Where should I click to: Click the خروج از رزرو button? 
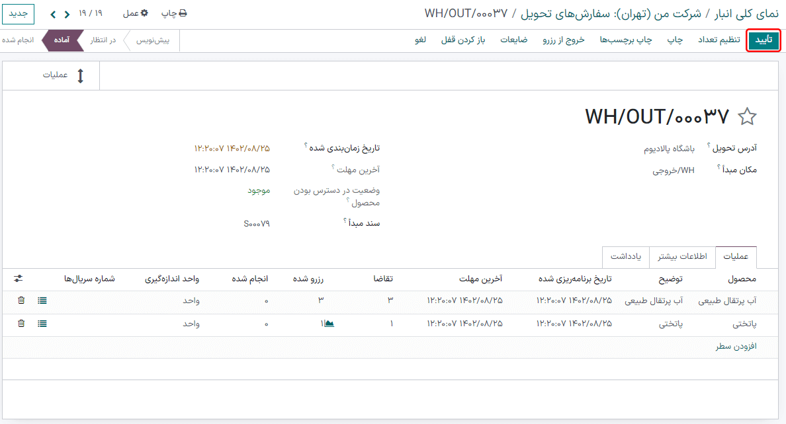[x=564, y=40]
